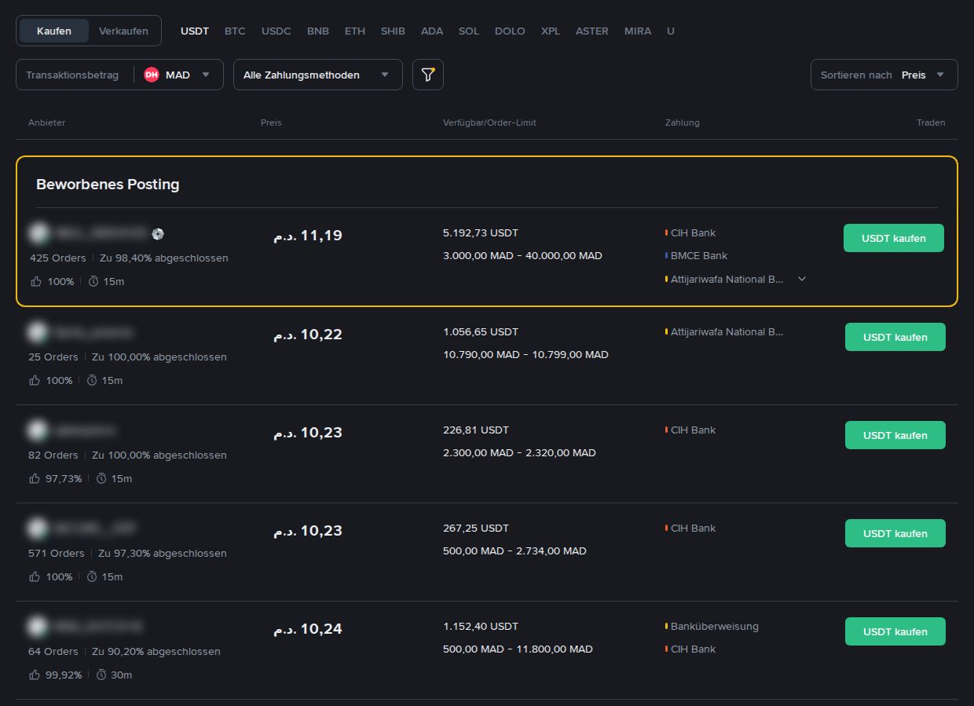Click blurred avatar of 571 Orders advertiser
The width and height of the screenshot is (974, 706).
pyautogui.click(x=36, y=529)
